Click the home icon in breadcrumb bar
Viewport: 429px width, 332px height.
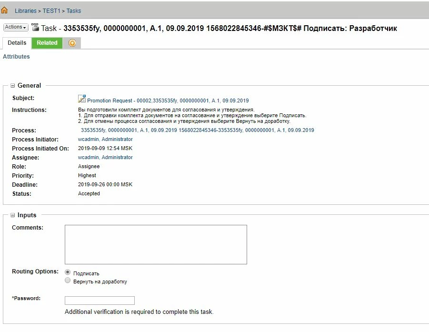click(4, 10)
